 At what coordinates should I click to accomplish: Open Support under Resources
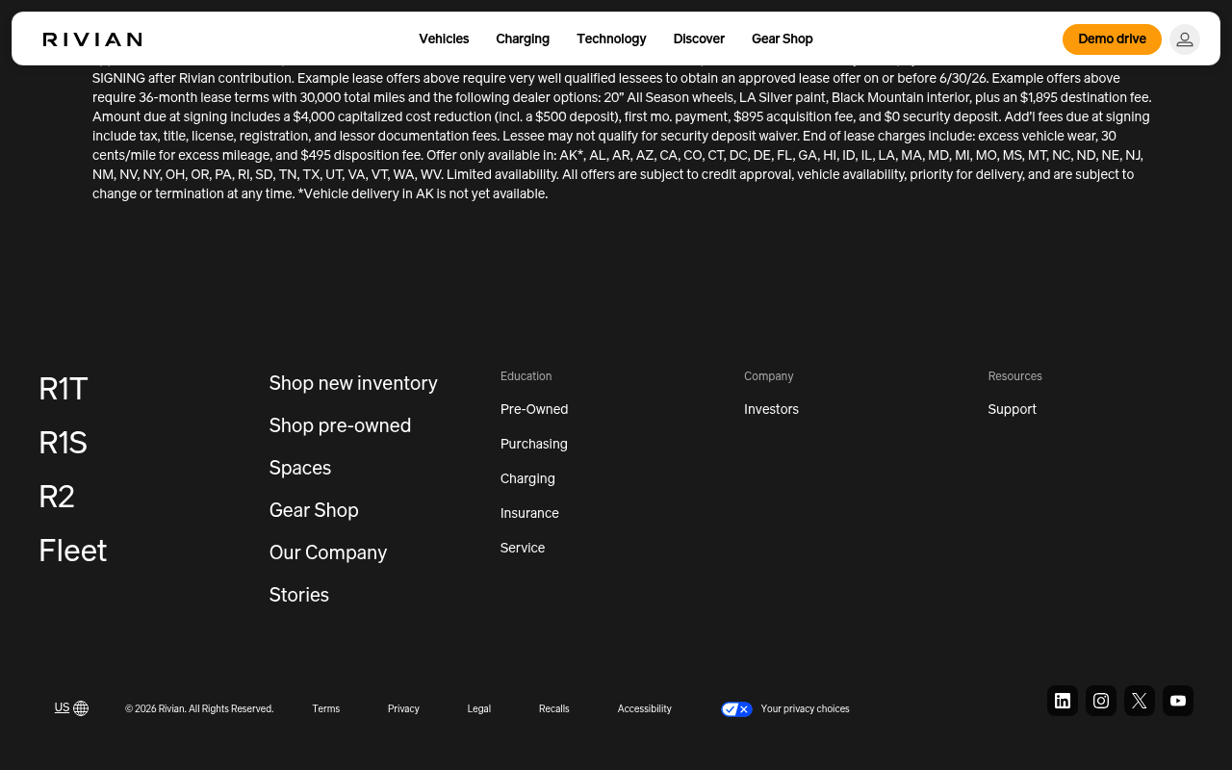coord(1012,409)
